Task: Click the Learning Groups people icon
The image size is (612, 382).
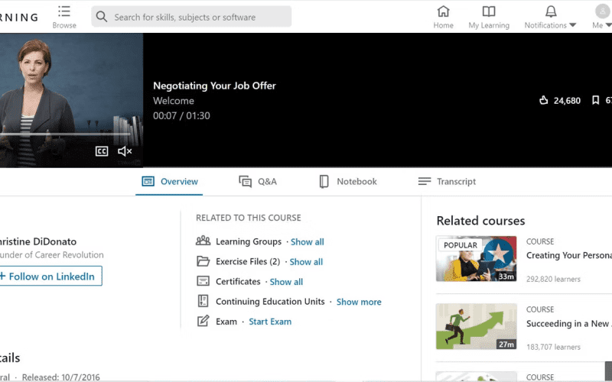Action: (203, 241)
